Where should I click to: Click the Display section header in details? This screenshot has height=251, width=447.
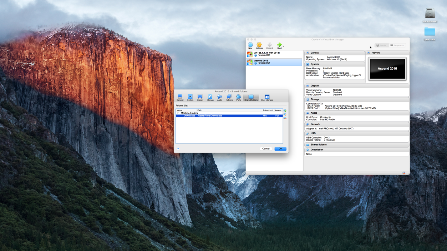click(x=357, y=86)
